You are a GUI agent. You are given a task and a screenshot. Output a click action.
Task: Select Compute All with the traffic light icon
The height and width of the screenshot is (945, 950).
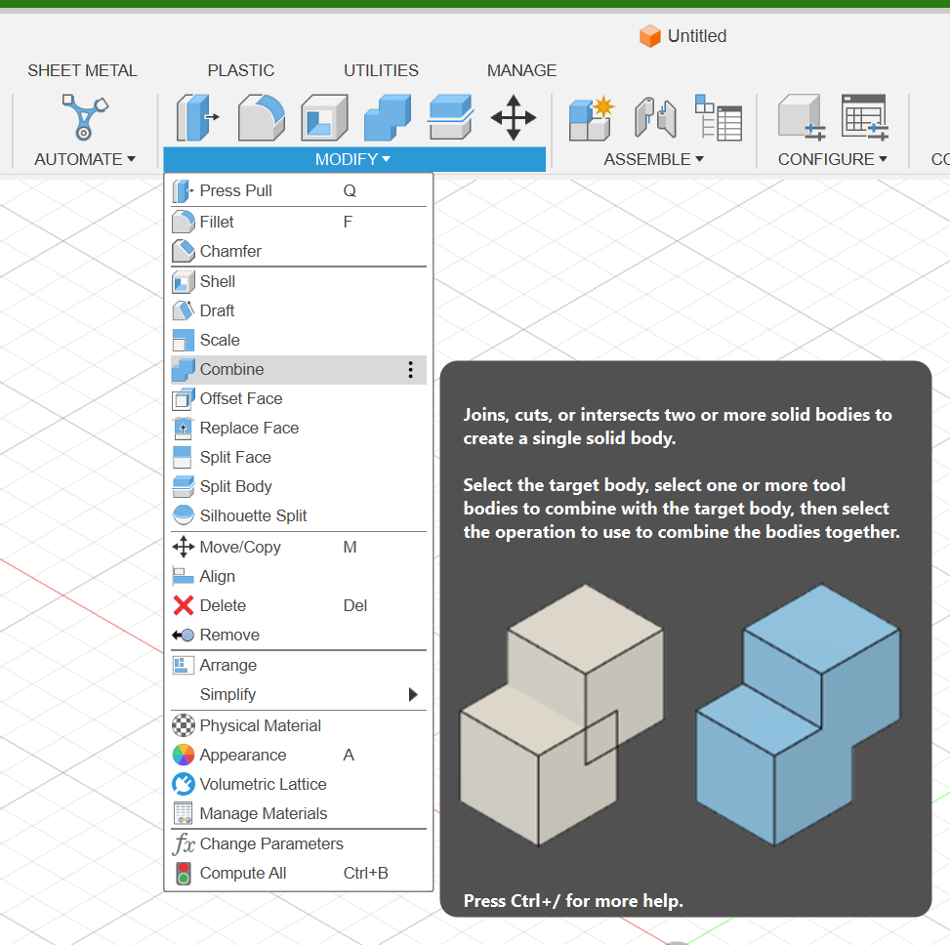click(x=185, y=873)
